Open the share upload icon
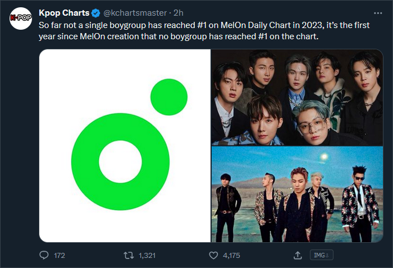Viewport: 393px width, 268px height. 298,255
